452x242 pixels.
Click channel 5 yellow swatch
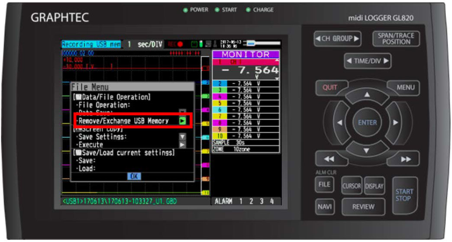220,103
